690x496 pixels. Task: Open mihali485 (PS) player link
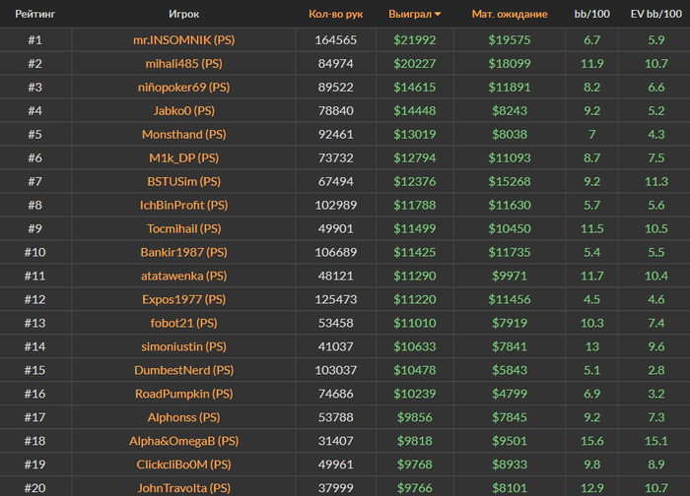(184, 64)
